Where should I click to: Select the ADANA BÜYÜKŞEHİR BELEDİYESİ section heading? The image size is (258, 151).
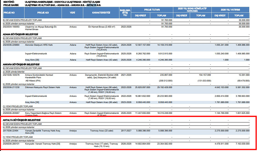coord(19,34)
